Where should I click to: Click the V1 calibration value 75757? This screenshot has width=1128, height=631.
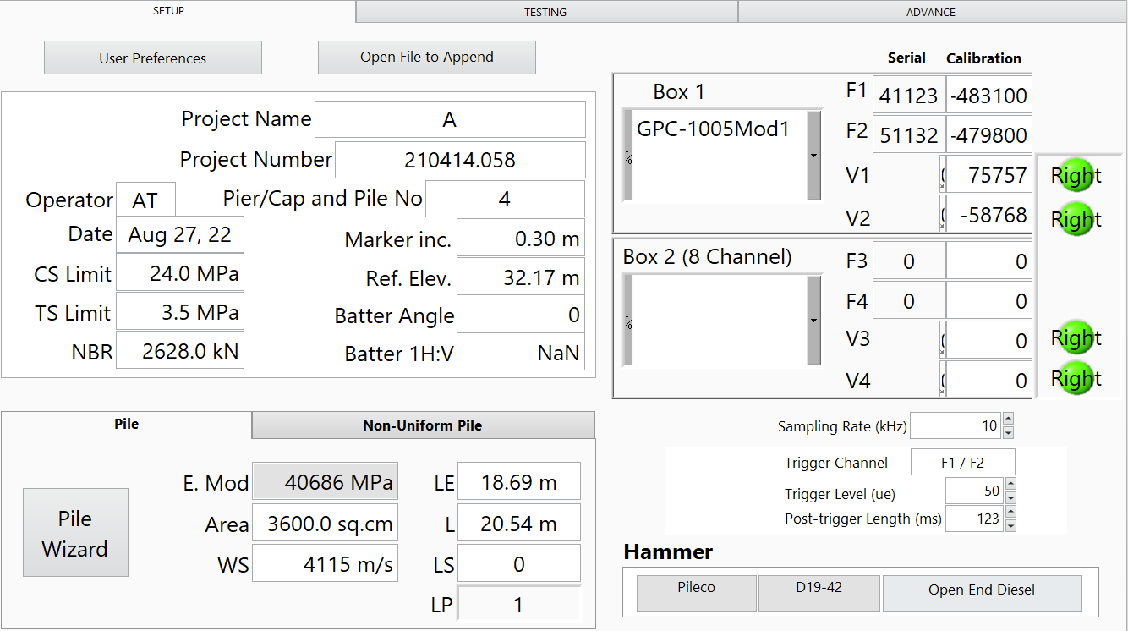click(x=988, y=175)
